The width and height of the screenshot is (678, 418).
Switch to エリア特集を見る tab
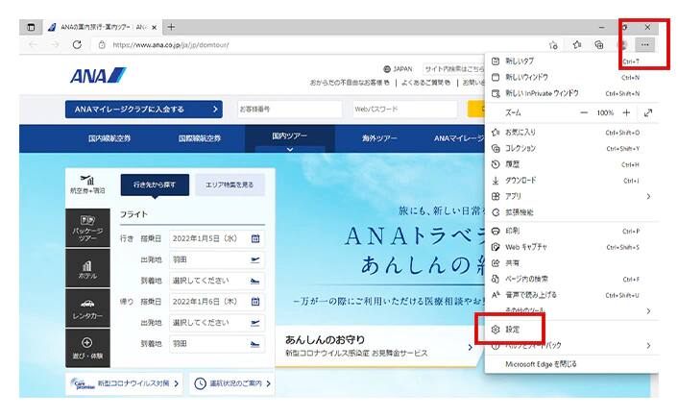230,184
